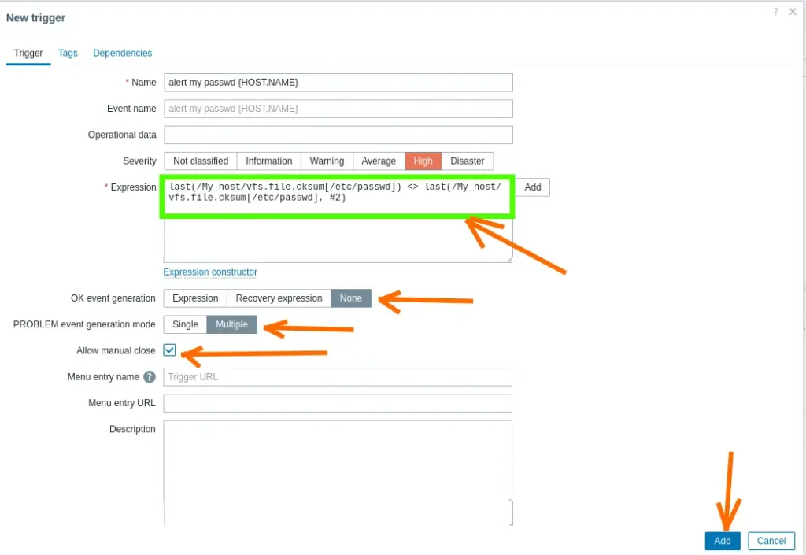Choose Not classified severity

pyautogui.click(x=201, y=161)
